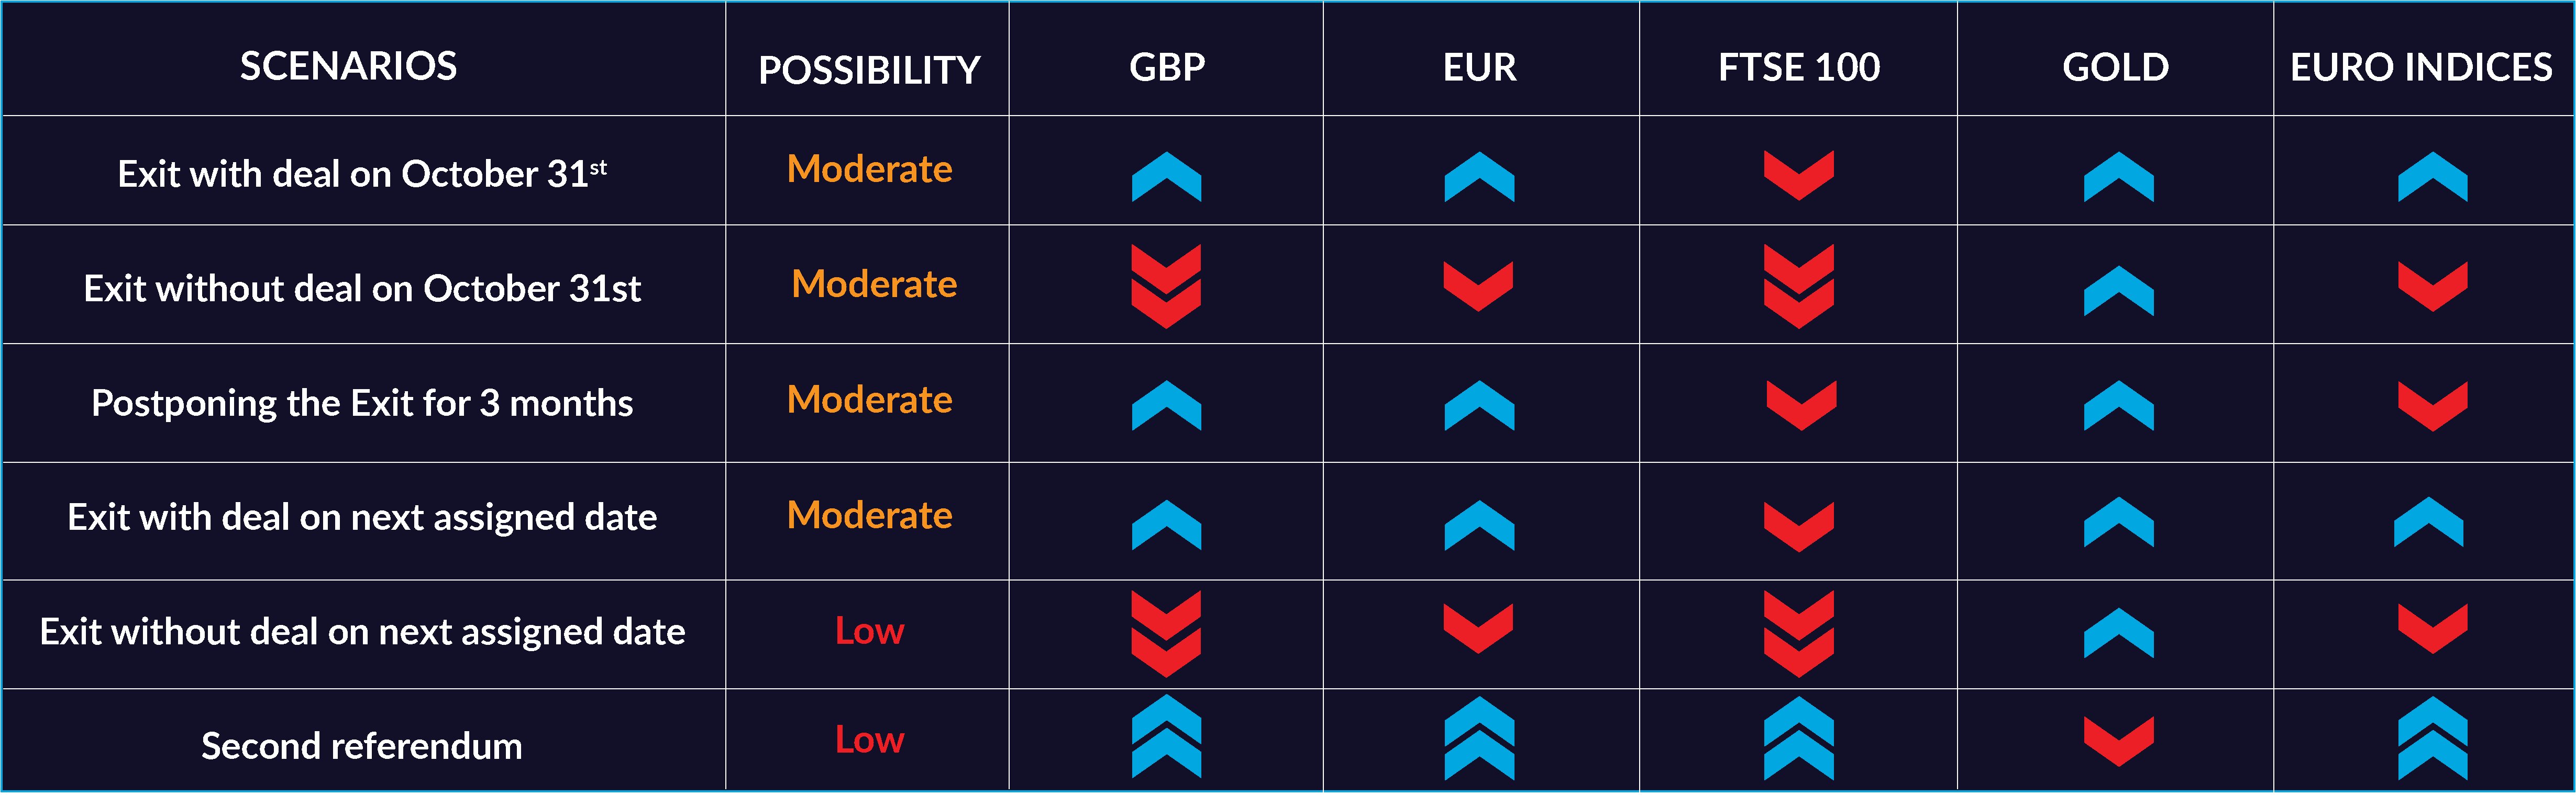Click the double red down arrow for GBP in the 'Exit without deal on October 31st' row
The image size is (2576, 796).
tap(1166, 287)
